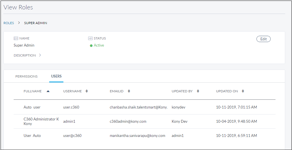Click EMAILID column sort icon

129,91
